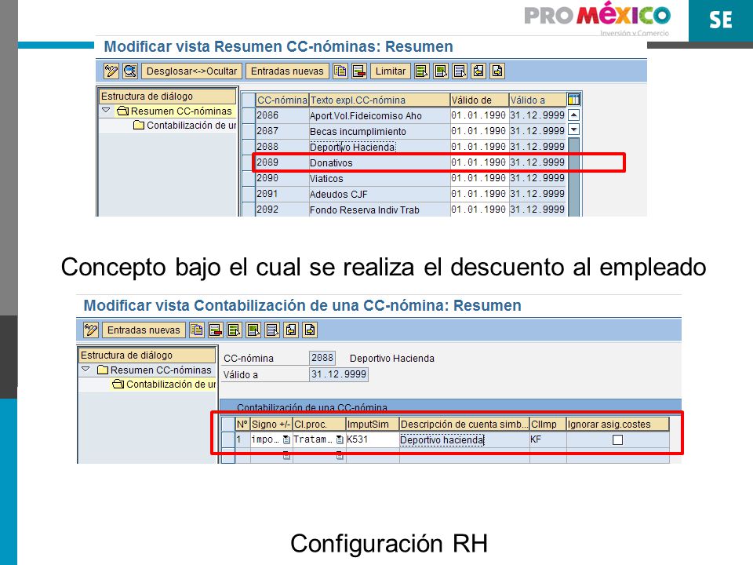Open the Cl.proc. dropdown in the empty second row
Image resolution: width=753 pixels, height=565 pixels.
(x=340, y=455)
